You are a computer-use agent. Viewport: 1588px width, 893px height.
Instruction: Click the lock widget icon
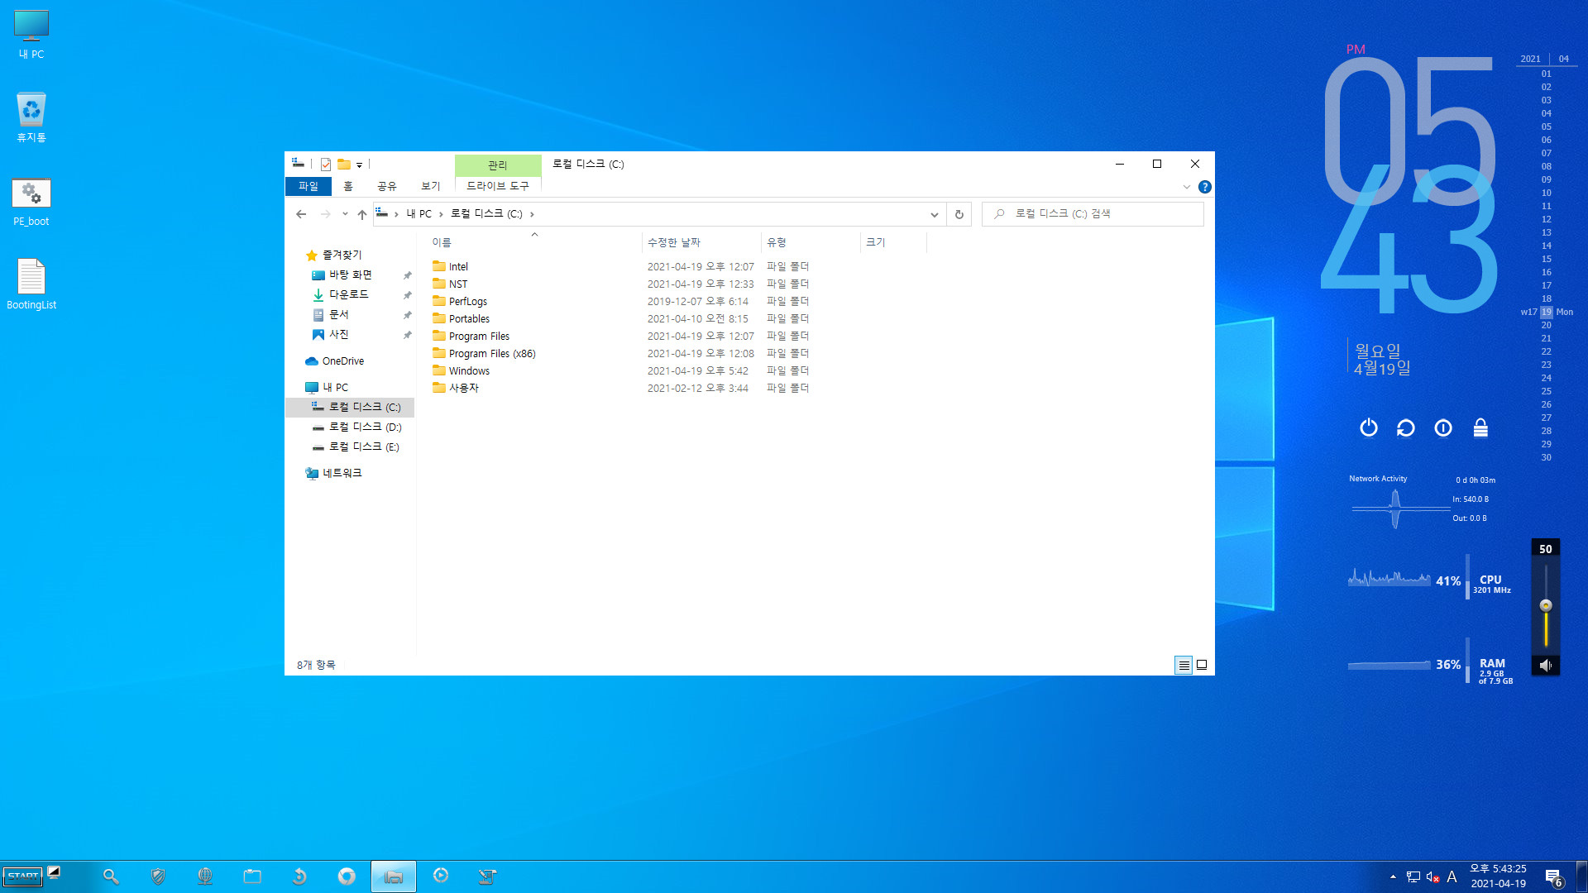(1480, 428)
